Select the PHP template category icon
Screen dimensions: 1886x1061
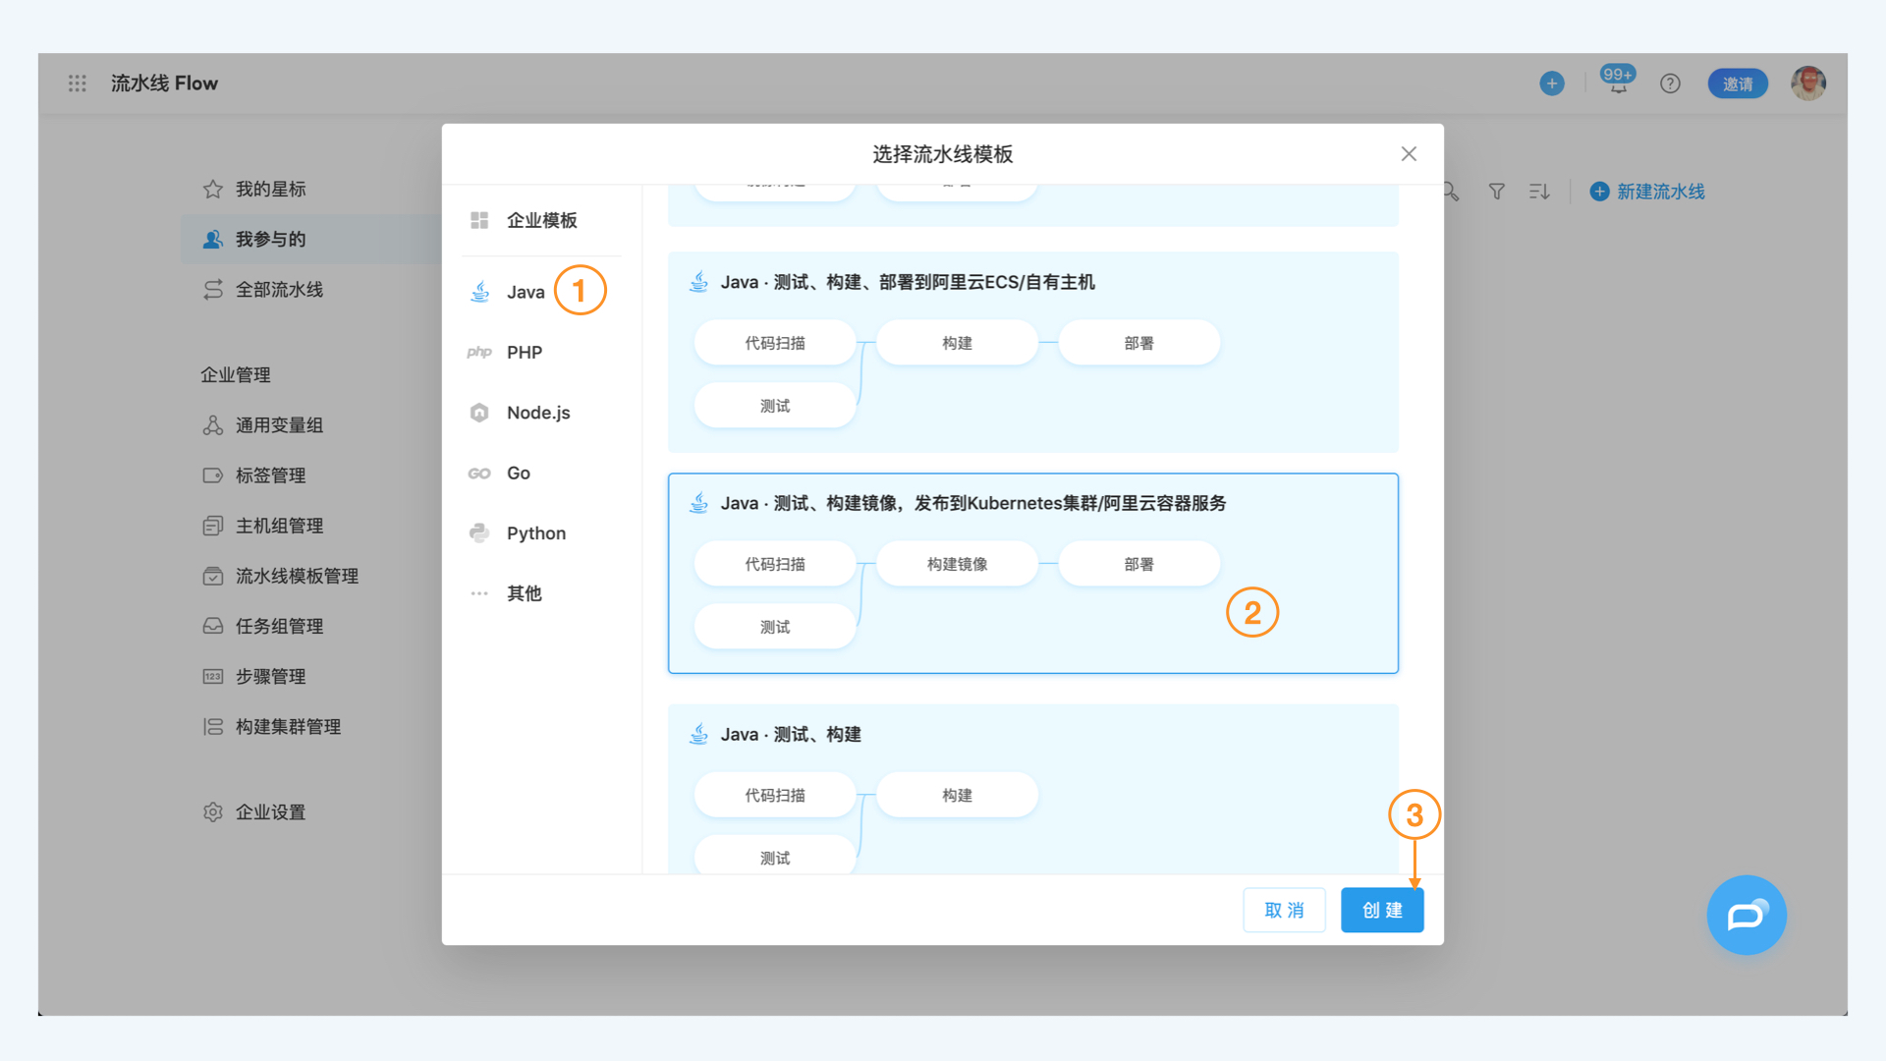[x=479, y=352]
